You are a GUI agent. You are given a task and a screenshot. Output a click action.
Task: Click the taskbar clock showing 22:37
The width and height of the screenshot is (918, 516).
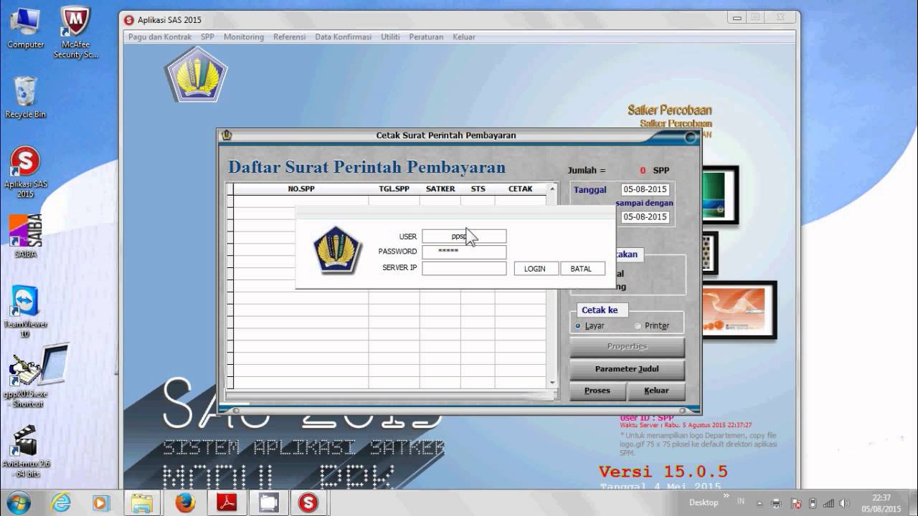click(881, 502)
